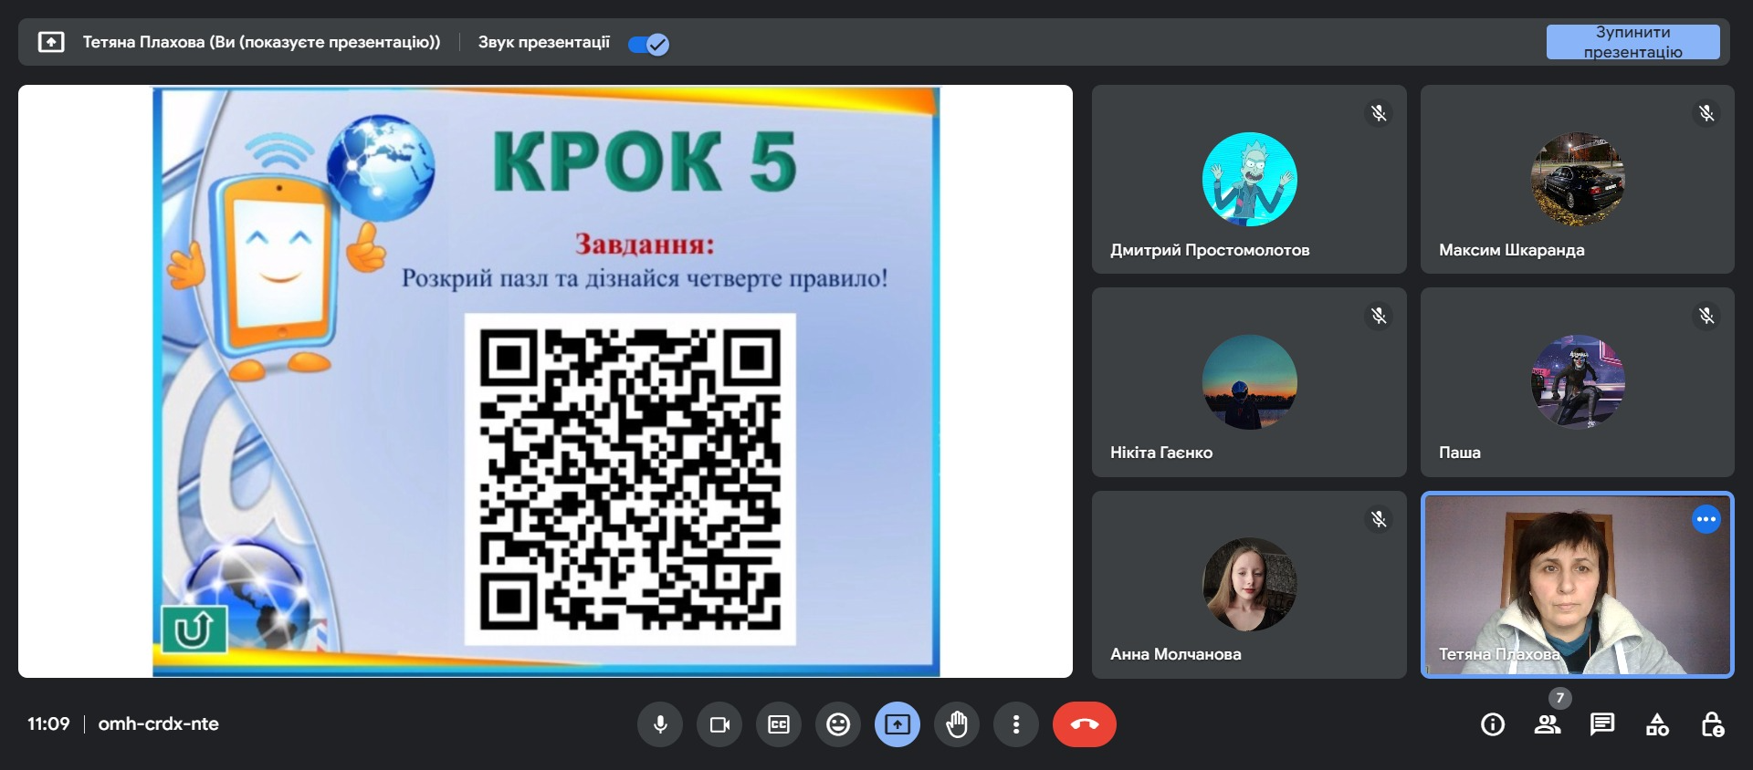The width and height of the screenshot is (1753, 770).
Task: Click Звук презентації label
Action: (543, 42)
